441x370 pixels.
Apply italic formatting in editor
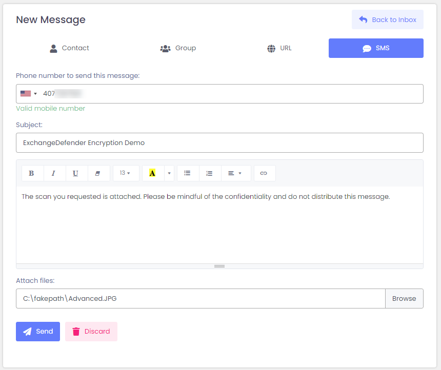coord(54,173)
